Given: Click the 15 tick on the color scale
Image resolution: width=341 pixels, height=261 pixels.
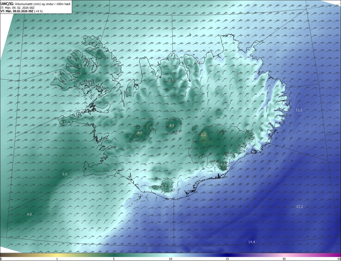Looking at the screenshot, I should [x=227, y=259].
